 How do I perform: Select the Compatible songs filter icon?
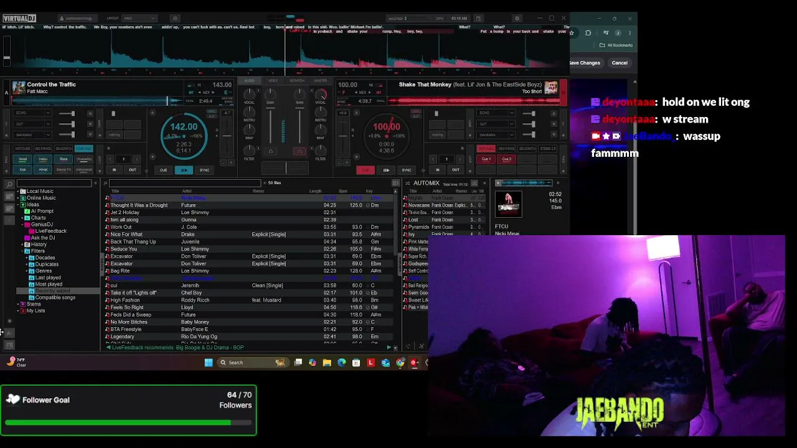pos(32,297)
